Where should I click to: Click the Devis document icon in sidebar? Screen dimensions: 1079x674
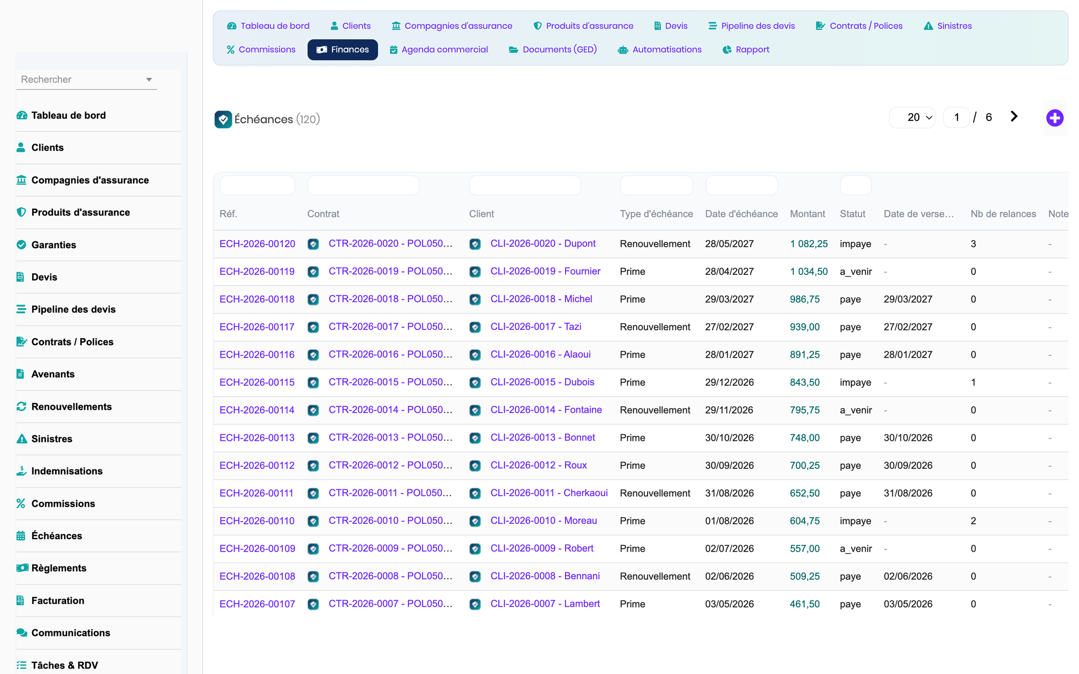(21, 277)
